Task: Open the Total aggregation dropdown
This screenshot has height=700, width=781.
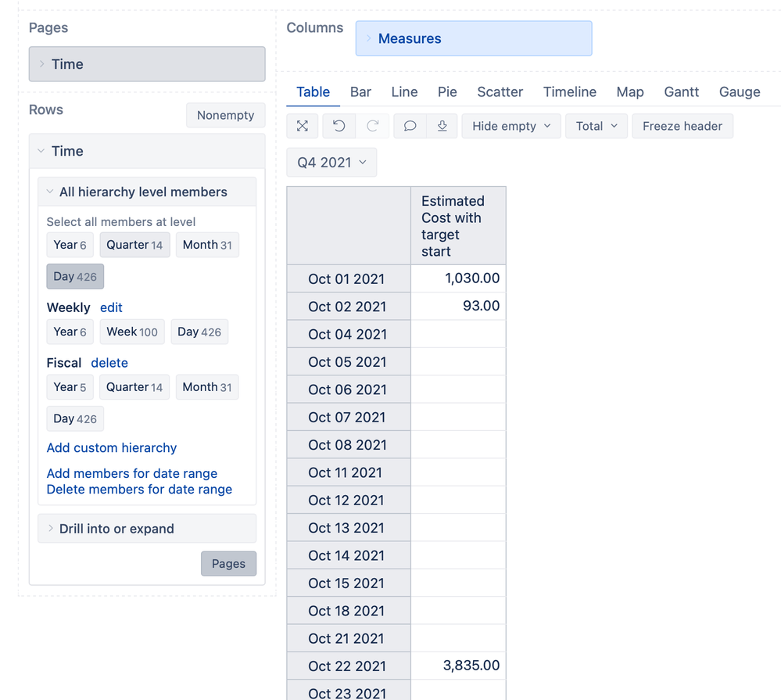Action: (x=596, y=126)
